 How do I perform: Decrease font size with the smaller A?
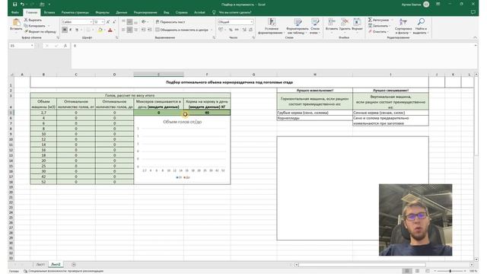(114, 22)
